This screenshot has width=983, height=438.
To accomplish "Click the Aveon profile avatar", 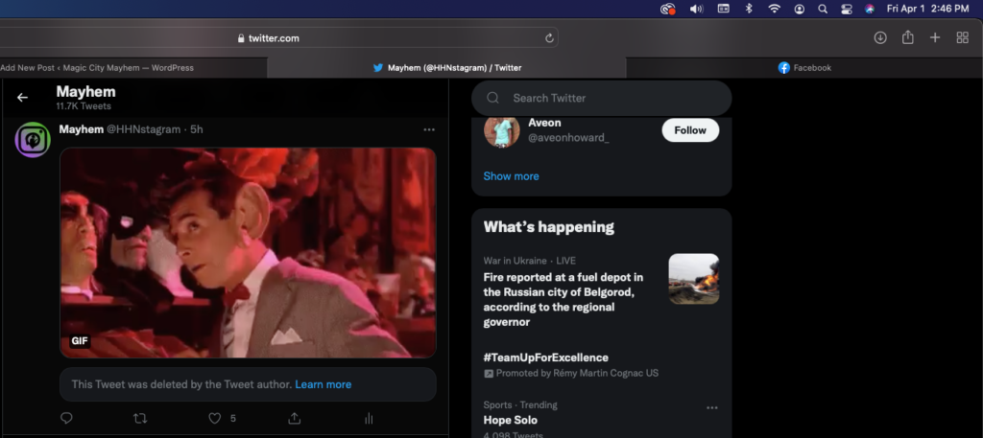I will (501, 130).
